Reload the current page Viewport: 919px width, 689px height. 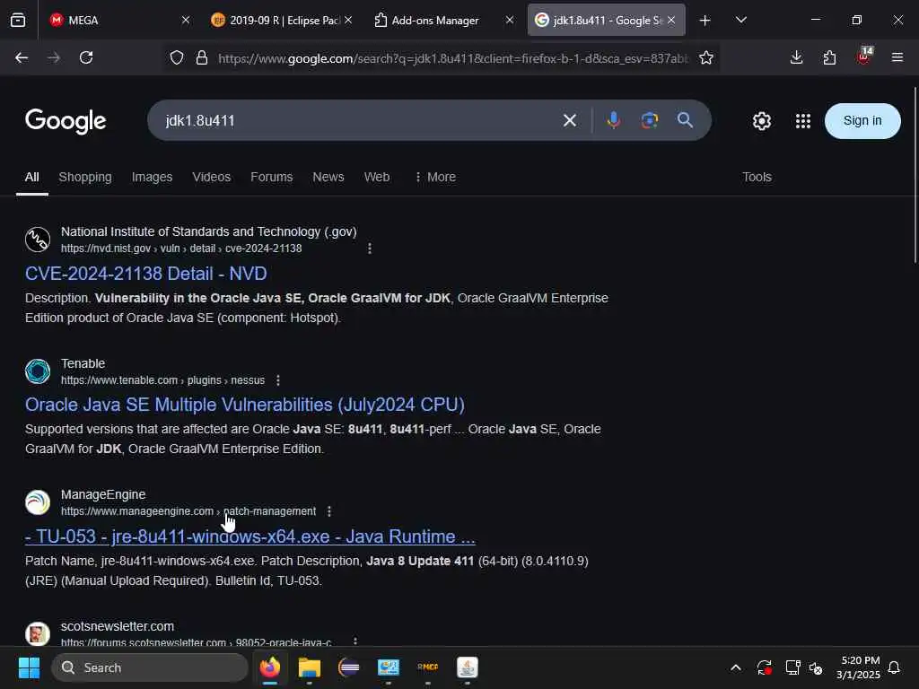tap(86, 57)
